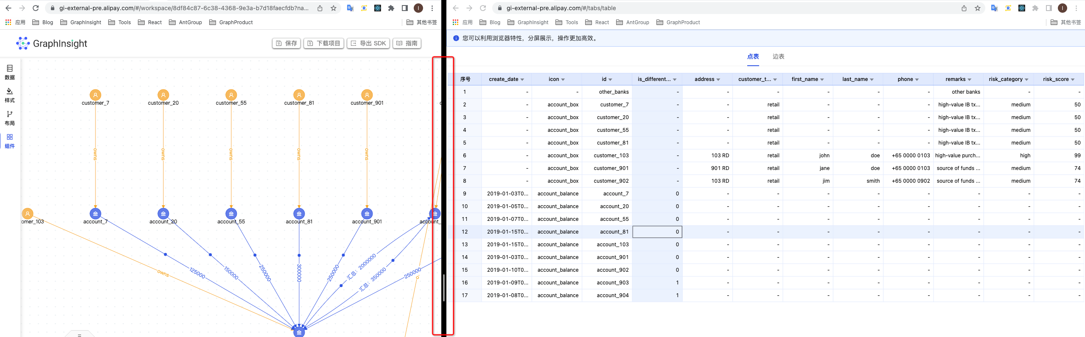Open side panel icon in left browser
This screenshot has width=1085, height=337.
(x=405, y=8)
